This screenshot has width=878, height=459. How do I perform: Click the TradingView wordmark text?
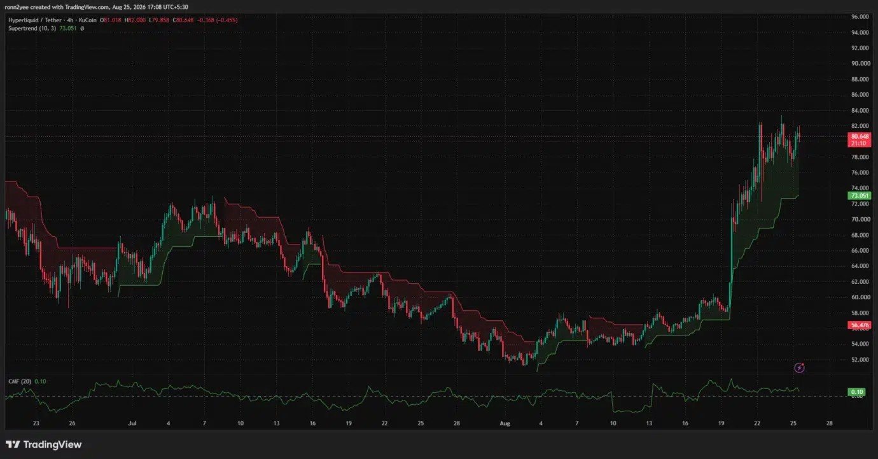(x=52, y=444)
